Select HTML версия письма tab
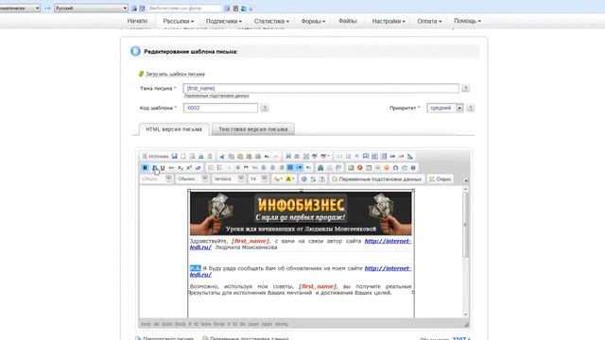Viewport: 605px width, 340px height. point(174,129)
